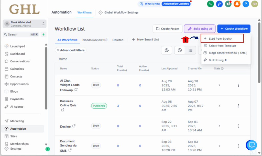Image resolution: width=262 pixels, height=156 pixels.
Task: Click the sidebar navigation scrollbar
Action: tap(46, 78)
